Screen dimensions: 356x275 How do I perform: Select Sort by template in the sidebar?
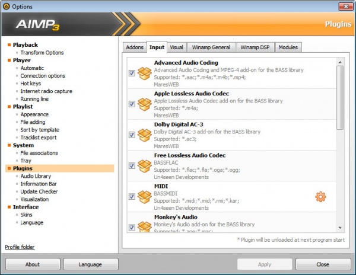[x=40, y=130]
